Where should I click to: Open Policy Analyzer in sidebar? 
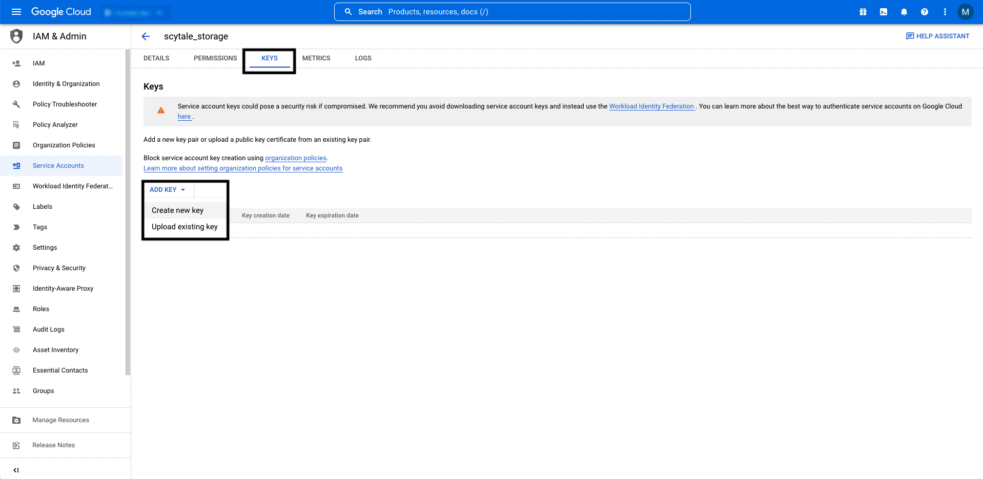click(55, 125)
